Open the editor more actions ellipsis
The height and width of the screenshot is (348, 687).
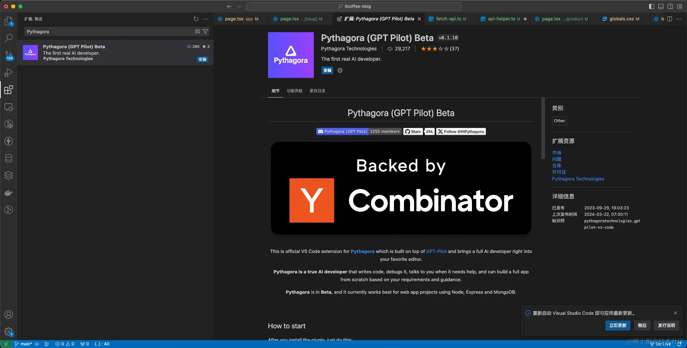click(x=679, y=19)
